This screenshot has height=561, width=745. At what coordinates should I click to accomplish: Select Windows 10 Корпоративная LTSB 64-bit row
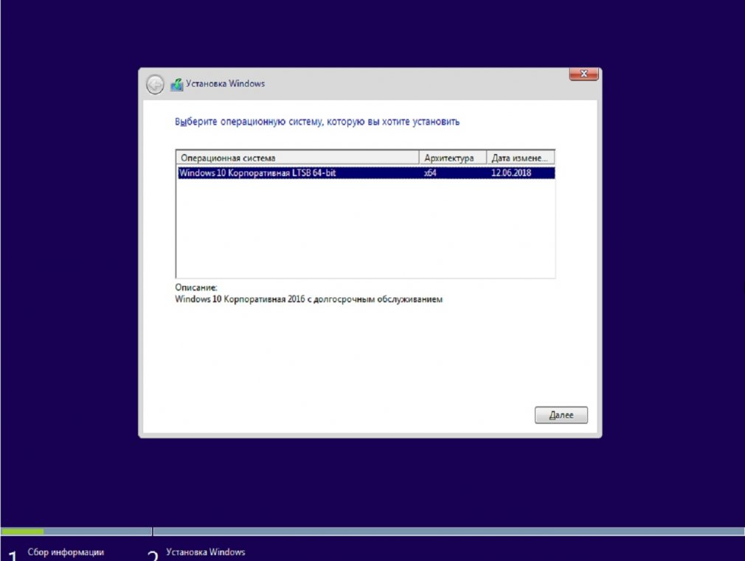[x=366, y=173]
